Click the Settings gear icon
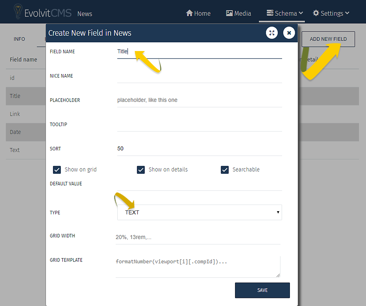This screenshot has height=306, width=366. [316, 13]
